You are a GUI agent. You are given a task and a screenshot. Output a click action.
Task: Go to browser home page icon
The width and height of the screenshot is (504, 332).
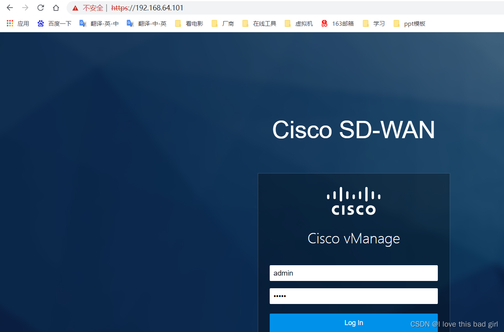56,8
